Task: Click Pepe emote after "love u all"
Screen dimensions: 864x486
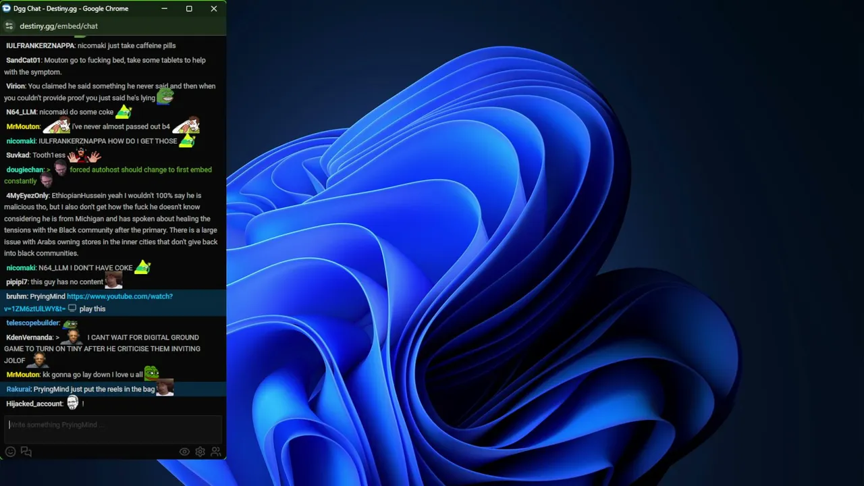Action: click(x=151, y=373)
